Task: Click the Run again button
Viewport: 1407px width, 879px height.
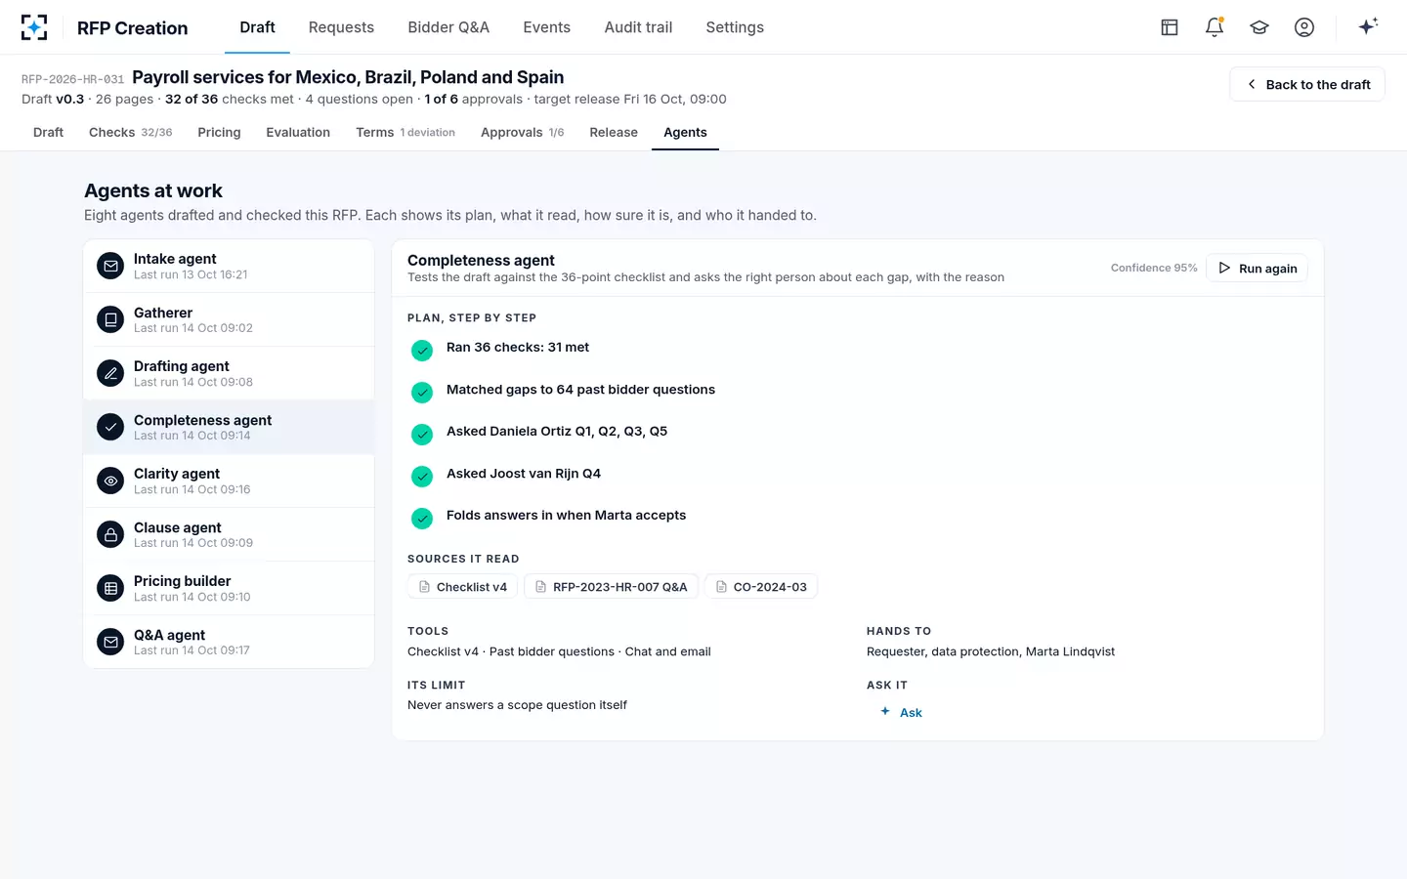Action: (x=1258, y=269)
